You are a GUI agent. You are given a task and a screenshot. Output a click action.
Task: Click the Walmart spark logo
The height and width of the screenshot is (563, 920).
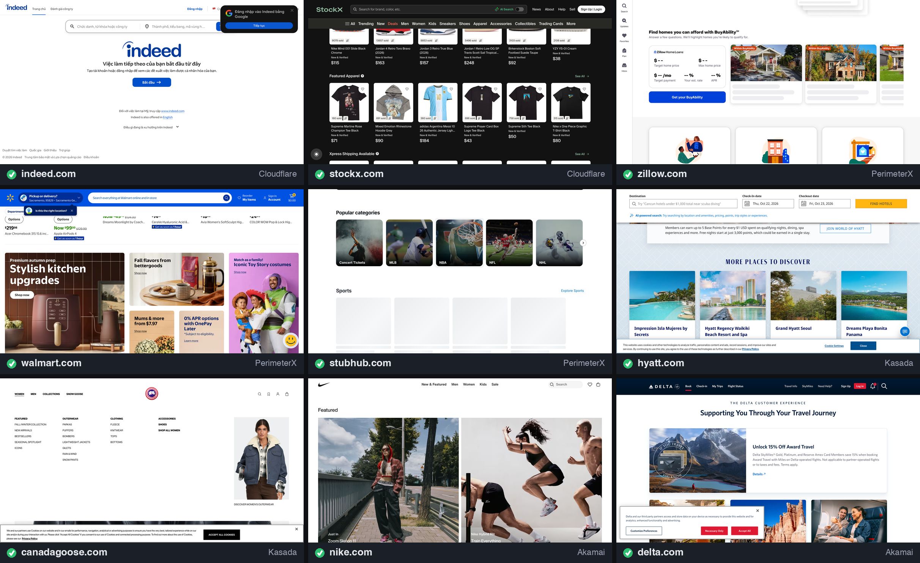click(10, 198)
